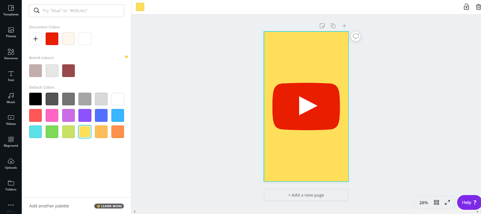Viewport: 481px width, 214px height.
Task: Click the LEARN MORE badge
Action: (109, 206)
